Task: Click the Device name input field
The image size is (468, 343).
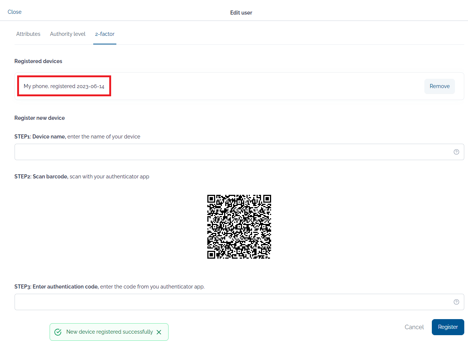Action: [x=239, y=152]
